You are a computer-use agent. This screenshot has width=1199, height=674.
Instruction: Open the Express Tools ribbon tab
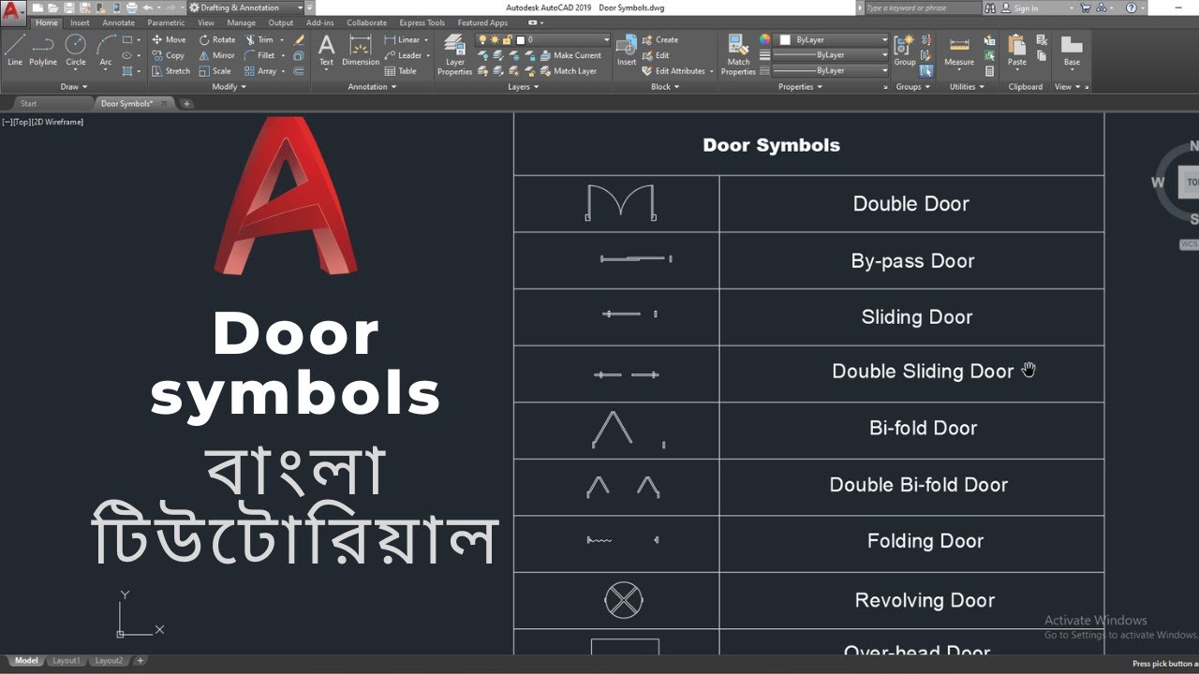pos(422,22)
